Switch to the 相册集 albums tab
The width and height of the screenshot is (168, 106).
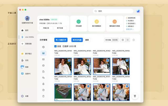[x=115, y=40]
